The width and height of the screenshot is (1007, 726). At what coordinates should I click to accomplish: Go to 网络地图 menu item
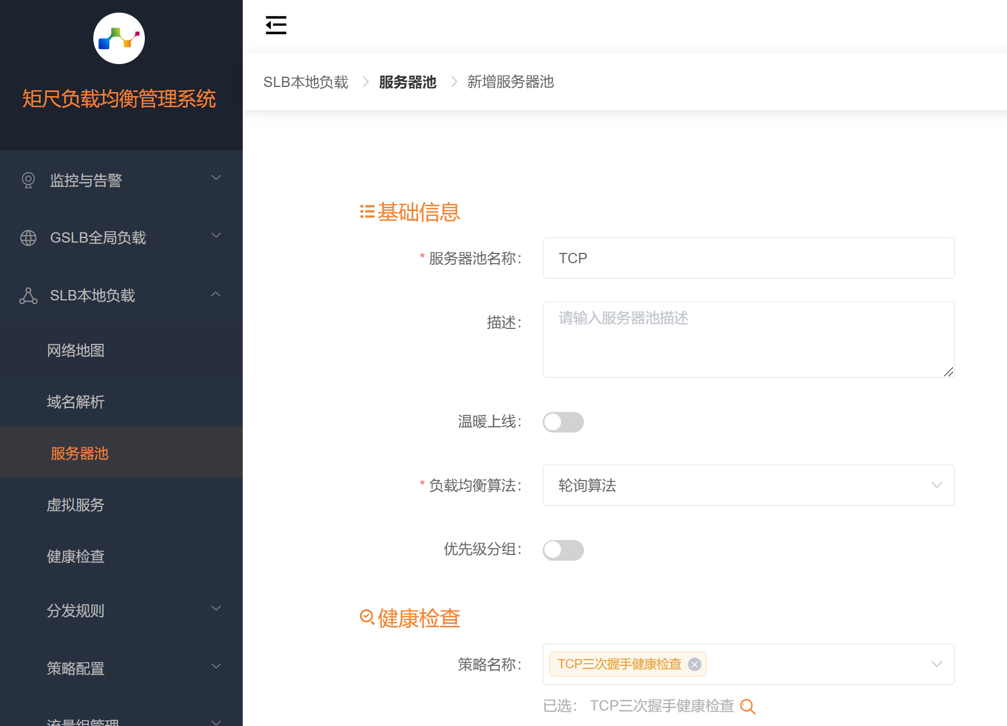point(76,351)
